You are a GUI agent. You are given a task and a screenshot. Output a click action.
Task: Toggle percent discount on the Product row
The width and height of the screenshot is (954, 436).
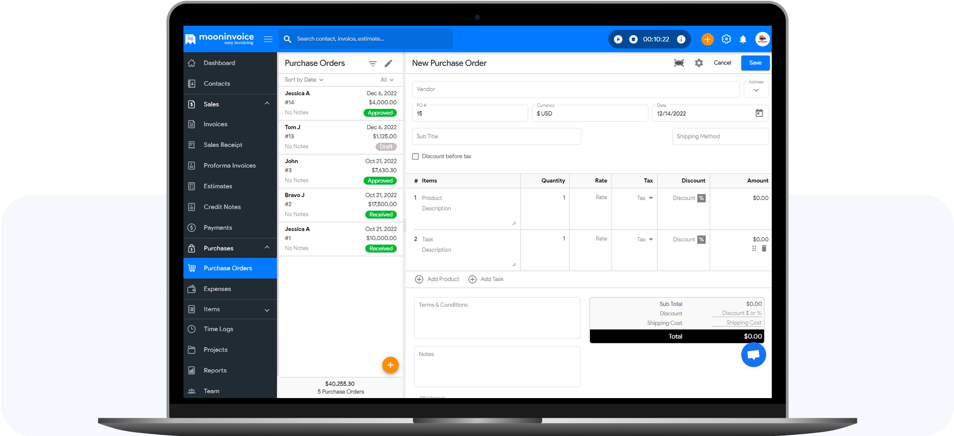click(x=701, y=198)
